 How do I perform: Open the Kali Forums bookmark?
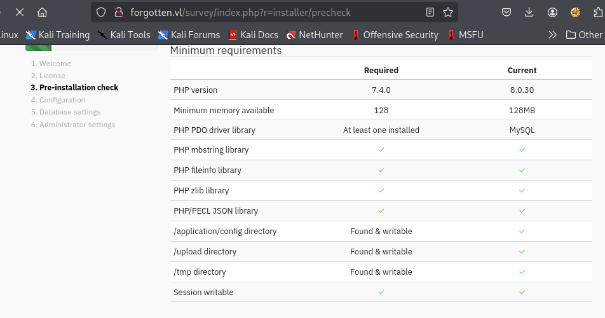click(x=189, y=35)
